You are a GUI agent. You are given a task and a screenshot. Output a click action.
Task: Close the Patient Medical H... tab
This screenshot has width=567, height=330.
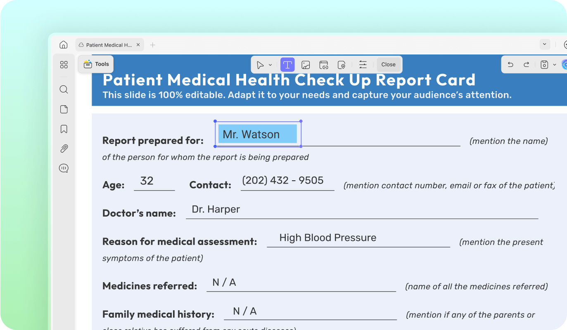pos(138,45)
